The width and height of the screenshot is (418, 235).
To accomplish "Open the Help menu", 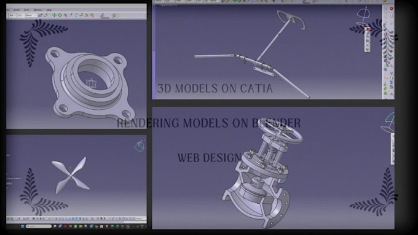I will coord(49,10).
